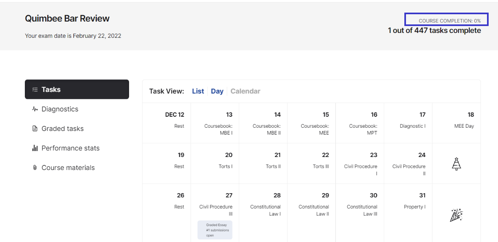Click the Tasks list icon in sidebar
Viewport: 498px width, 242px height.
pyautogui.click(x=35, y=89)
